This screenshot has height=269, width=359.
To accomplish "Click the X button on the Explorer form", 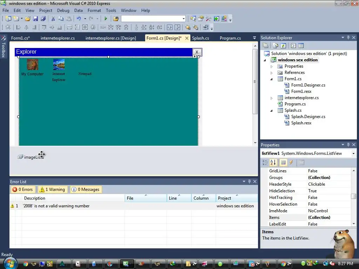I will [x=197, y=52].
